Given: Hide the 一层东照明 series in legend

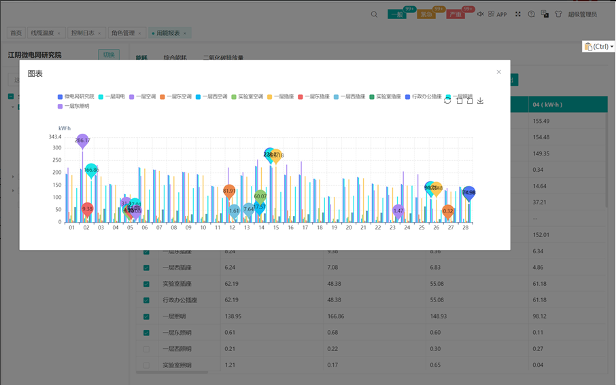Looking at the screenshot, I should 73,107.
